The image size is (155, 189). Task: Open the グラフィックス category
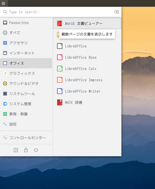click(26, 73)
